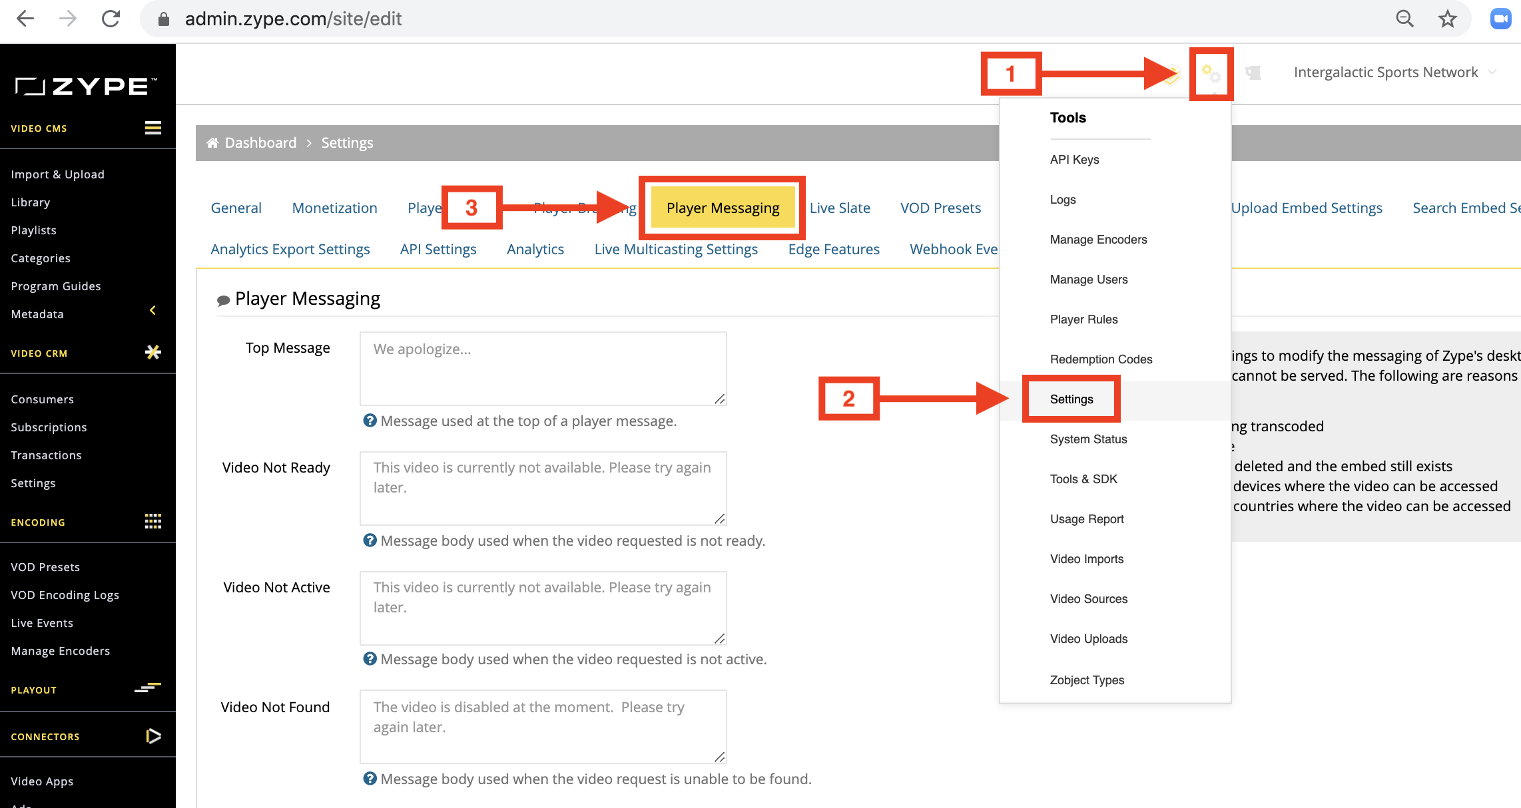Open Player Rules from Tools menu
The image size is (1521, 808).
tap(1083, 319)
